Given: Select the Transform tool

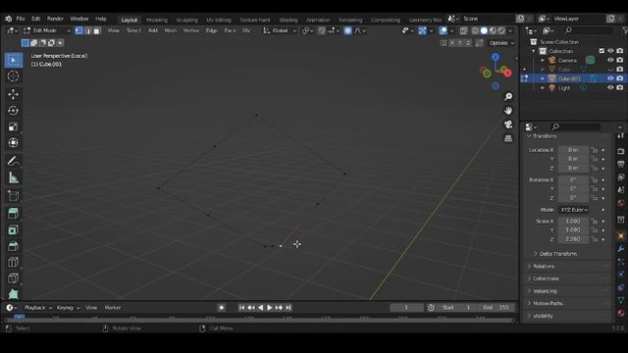Looking at the screenshot, I should (13, 143).
